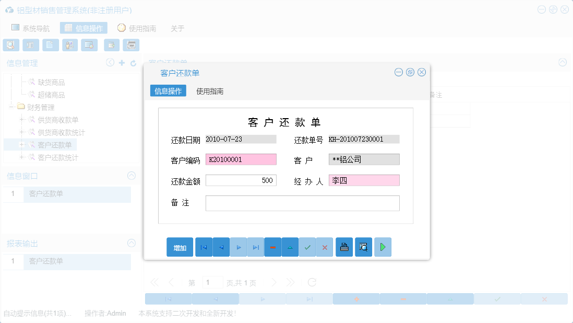Screen dimensions: 573x323
Task: Expand the 供货商收款单 tree node
Action: coord(22,119)
